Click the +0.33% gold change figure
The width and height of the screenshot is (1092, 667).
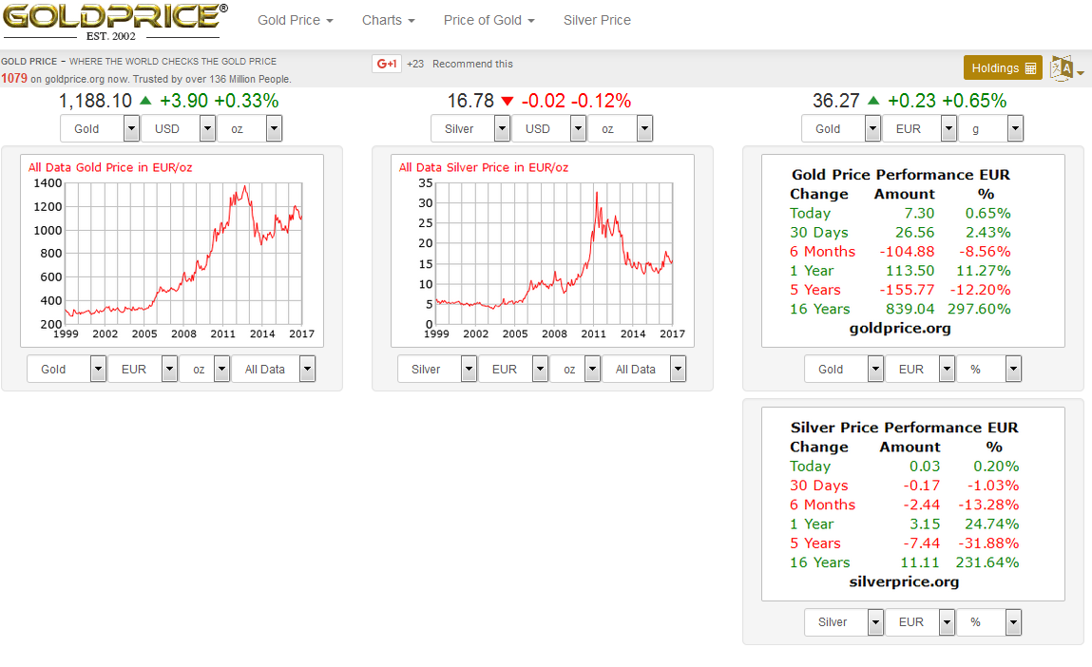click(x=246, y=101)
